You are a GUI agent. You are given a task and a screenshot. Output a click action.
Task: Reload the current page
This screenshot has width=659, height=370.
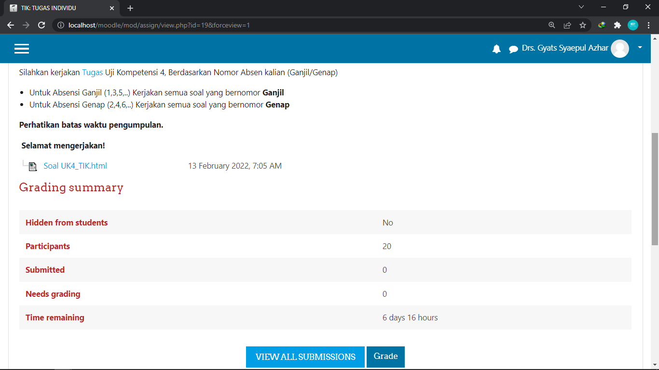click(41, 25)
